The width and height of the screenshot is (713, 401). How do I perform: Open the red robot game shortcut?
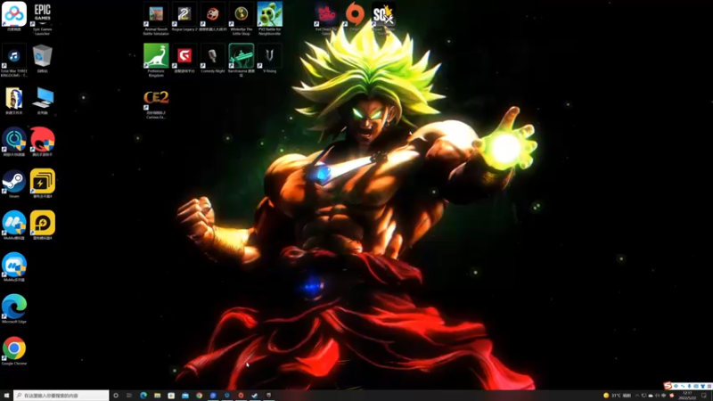click(213, 16)
